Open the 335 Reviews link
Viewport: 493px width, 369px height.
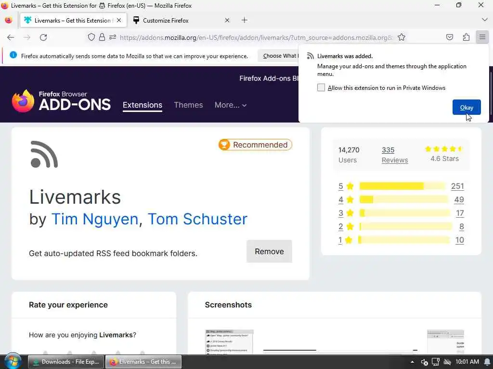[395, 155]
